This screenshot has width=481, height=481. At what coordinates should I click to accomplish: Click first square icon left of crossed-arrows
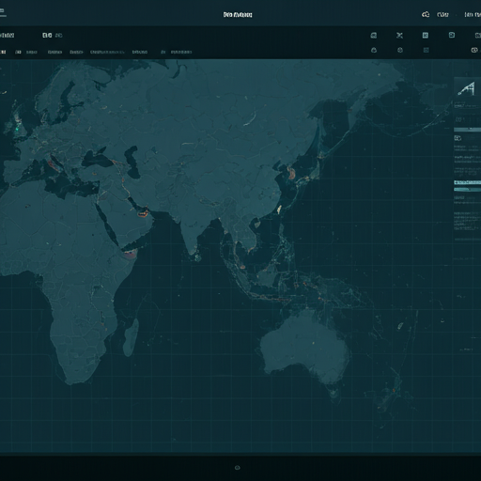click(374, 36)
